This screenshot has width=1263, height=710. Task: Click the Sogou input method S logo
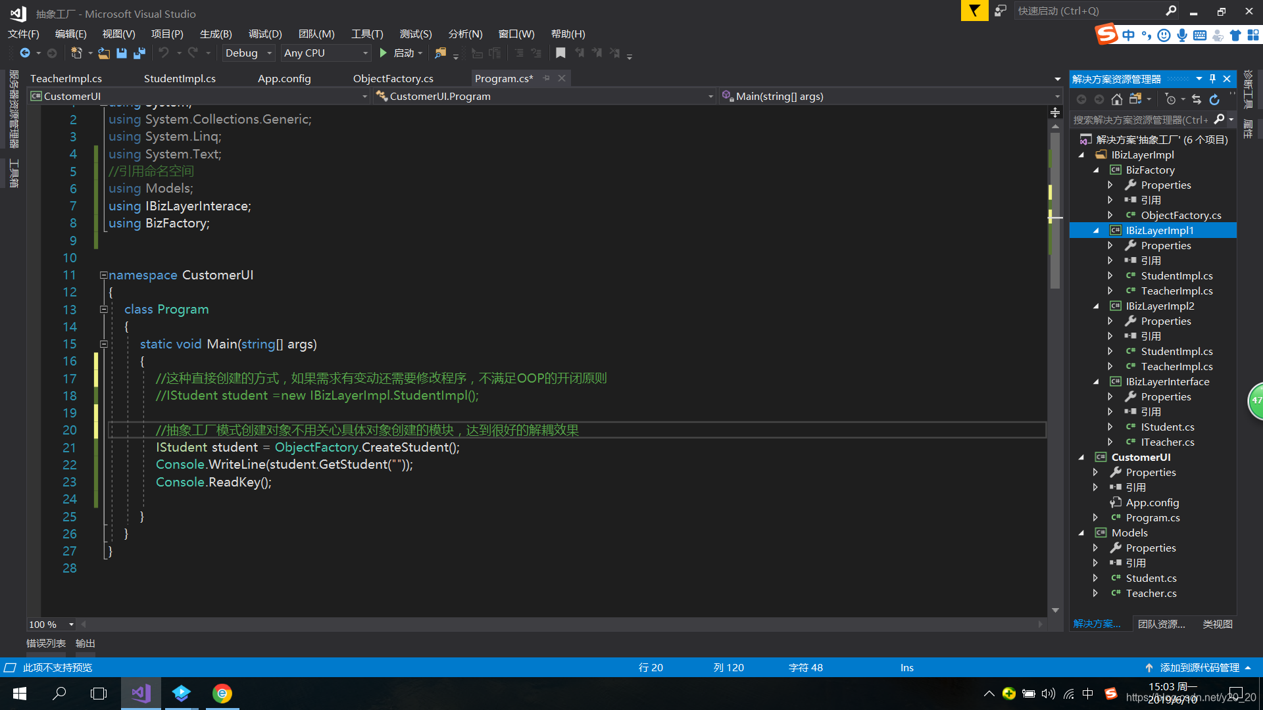(1106, 34)
